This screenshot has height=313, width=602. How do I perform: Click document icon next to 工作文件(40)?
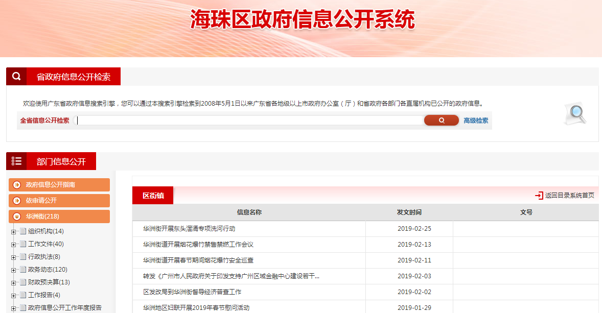click(x=23, y=244)
